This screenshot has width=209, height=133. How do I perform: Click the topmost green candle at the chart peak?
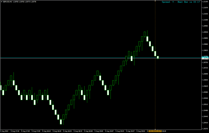tap(145, 34)
